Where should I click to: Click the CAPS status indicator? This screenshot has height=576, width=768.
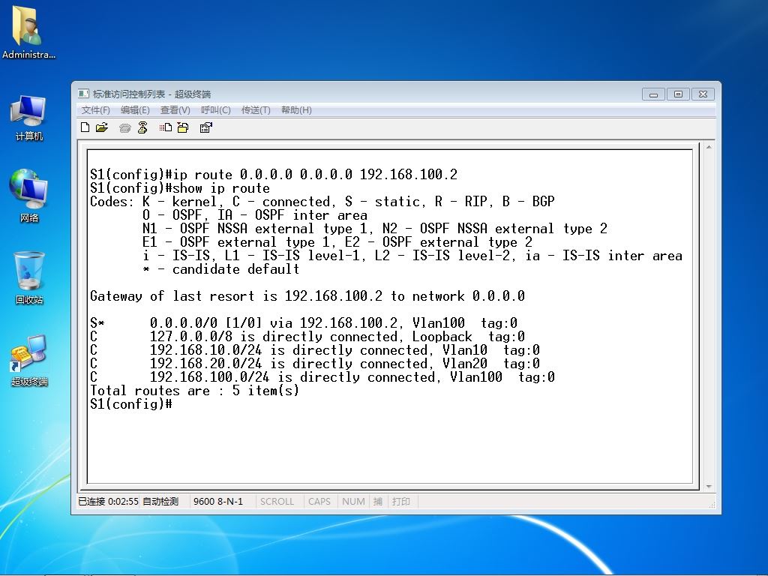[319, 502]
